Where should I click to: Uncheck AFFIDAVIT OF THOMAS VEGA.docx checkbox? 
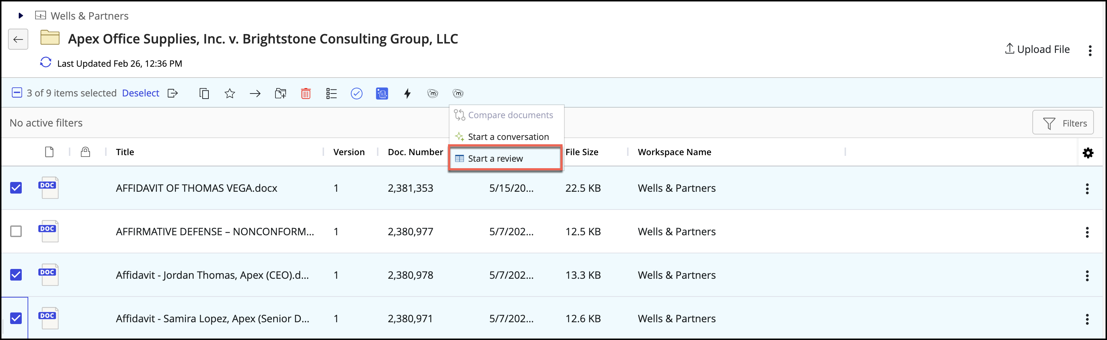tap(16, 188)
